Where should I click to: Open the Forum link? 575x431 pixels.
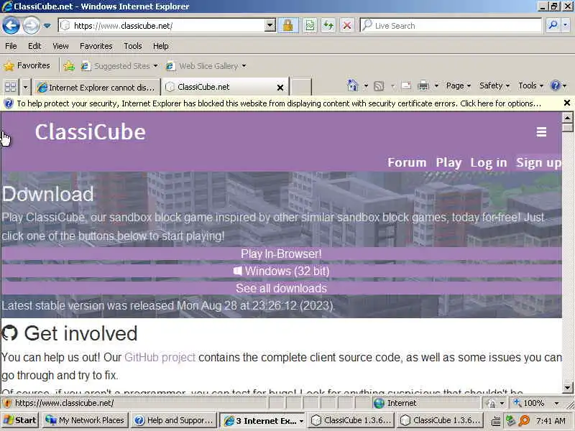407,162
